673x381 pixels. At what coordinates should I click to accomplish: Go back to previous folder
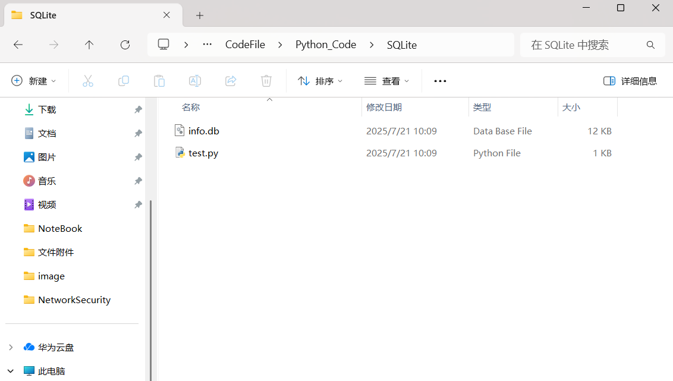(18, 45)
